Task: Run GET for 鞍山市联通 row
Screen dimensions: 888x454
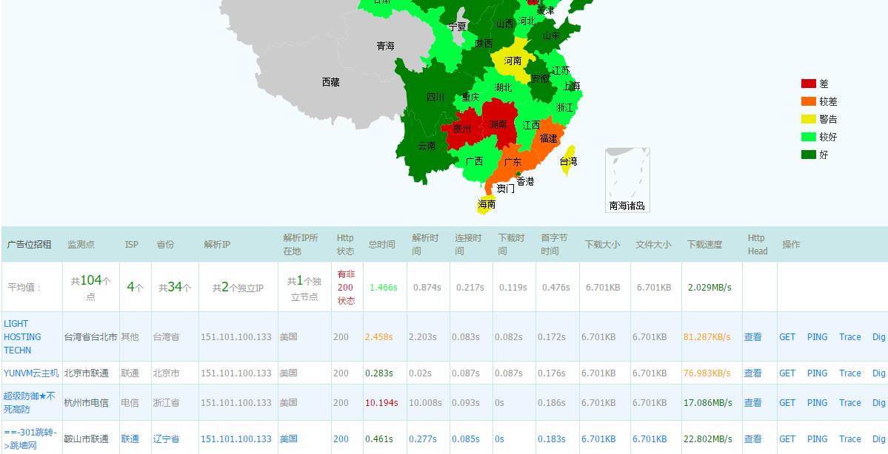Action: click(787, 438)
